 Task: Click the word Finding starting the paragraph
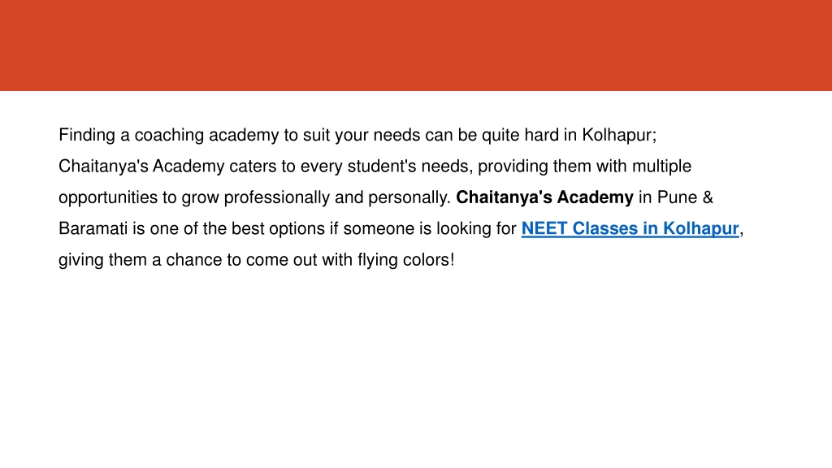coord(86,136)
